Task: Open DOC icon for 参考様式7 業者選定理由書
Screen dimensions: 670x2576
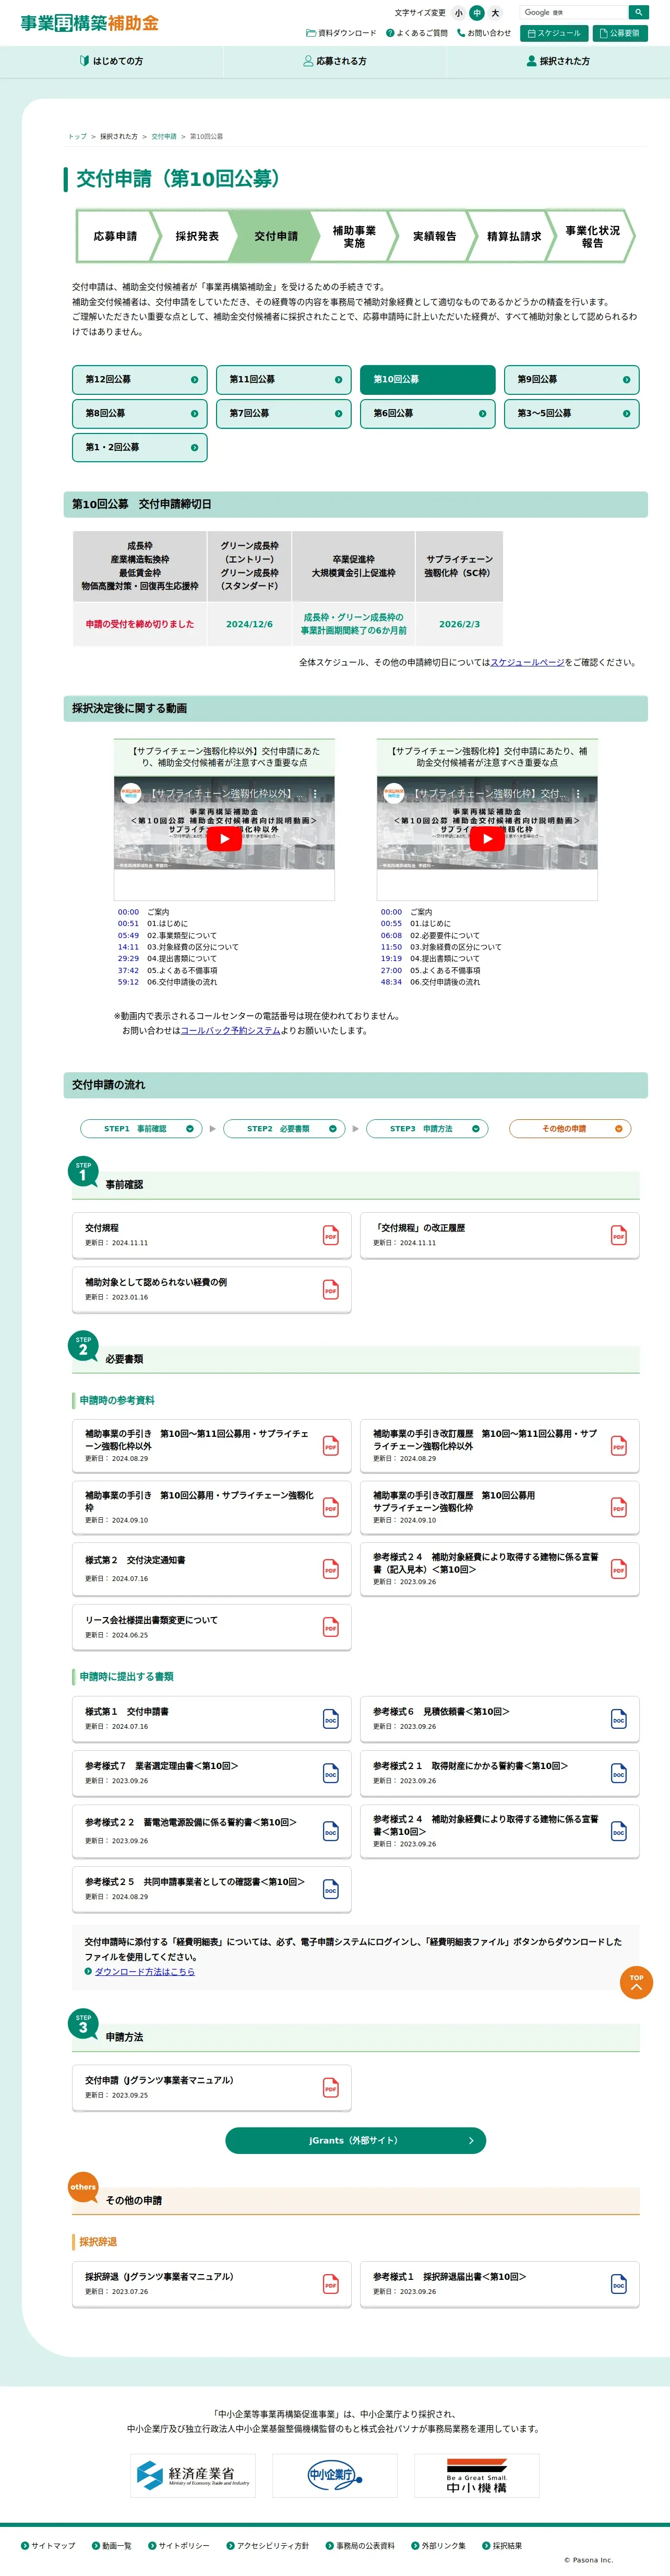Action: pos(330,1773)
